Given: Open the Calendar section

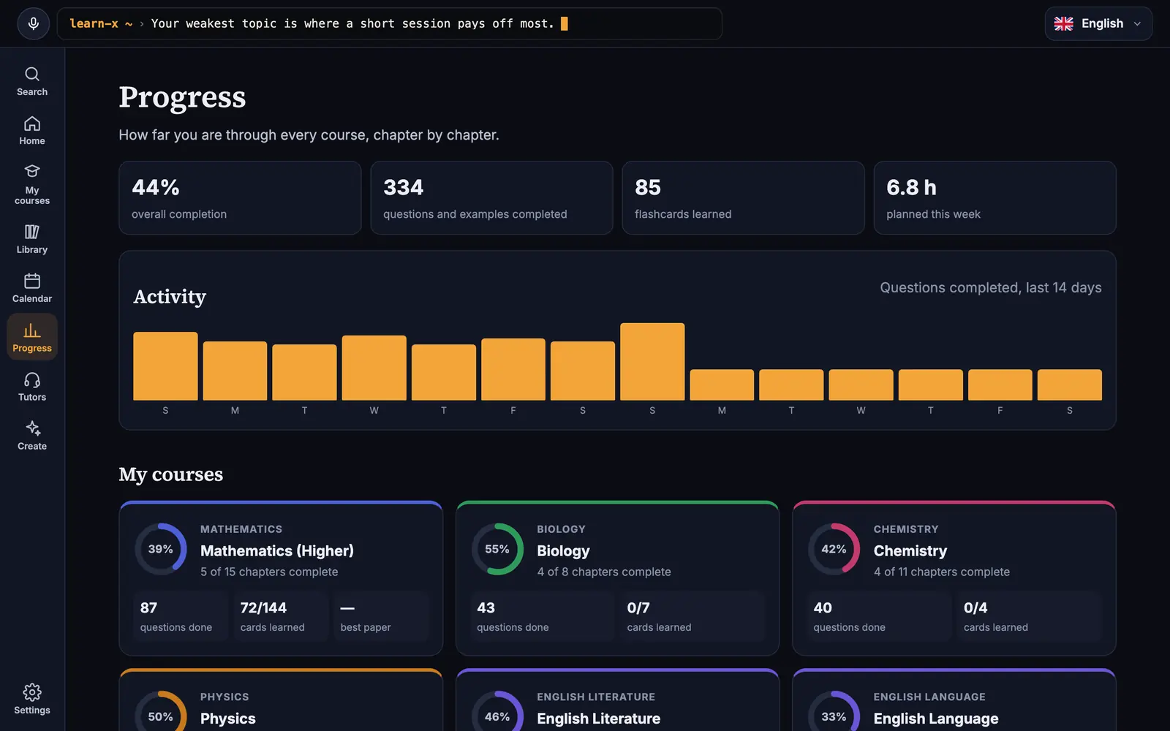Looking at the screenshot, I should coord(32,288).
